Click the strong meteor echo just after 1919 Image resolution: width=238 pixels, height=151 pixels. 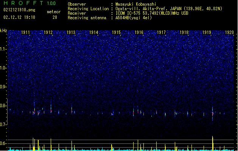coord(213,114)
